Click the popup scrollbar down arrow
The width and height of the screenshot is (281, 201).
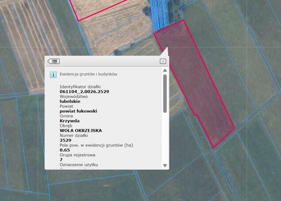pyautogui.click(x=165, y=165)
